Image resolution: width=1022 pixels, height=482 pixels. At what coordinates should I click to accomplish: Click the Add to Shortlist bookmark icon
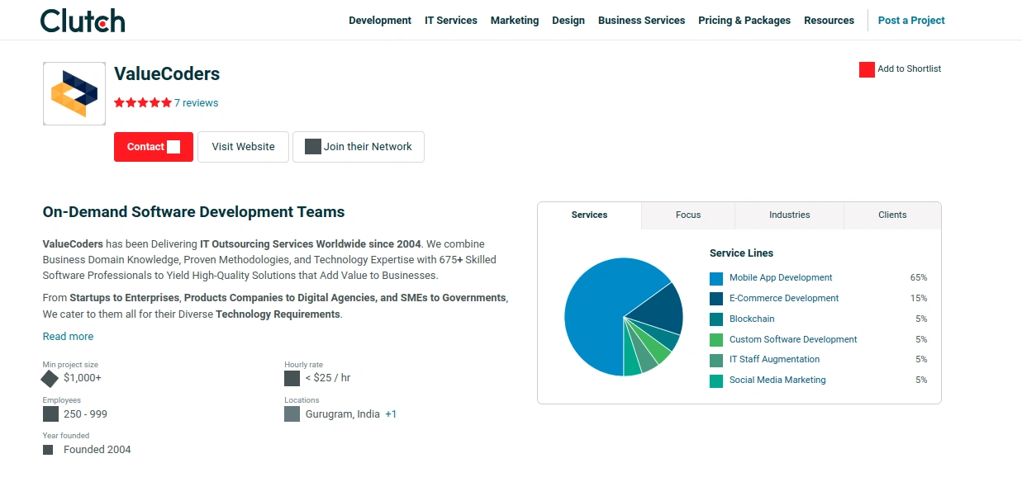point(867,69)
